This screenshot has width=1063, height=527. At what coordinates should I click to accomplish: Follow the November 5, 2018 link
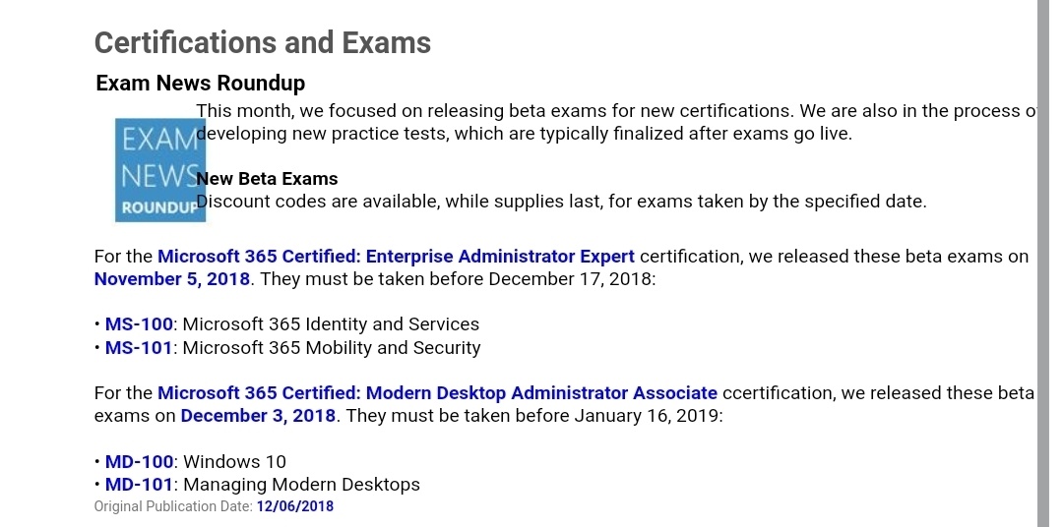(172, 279)
